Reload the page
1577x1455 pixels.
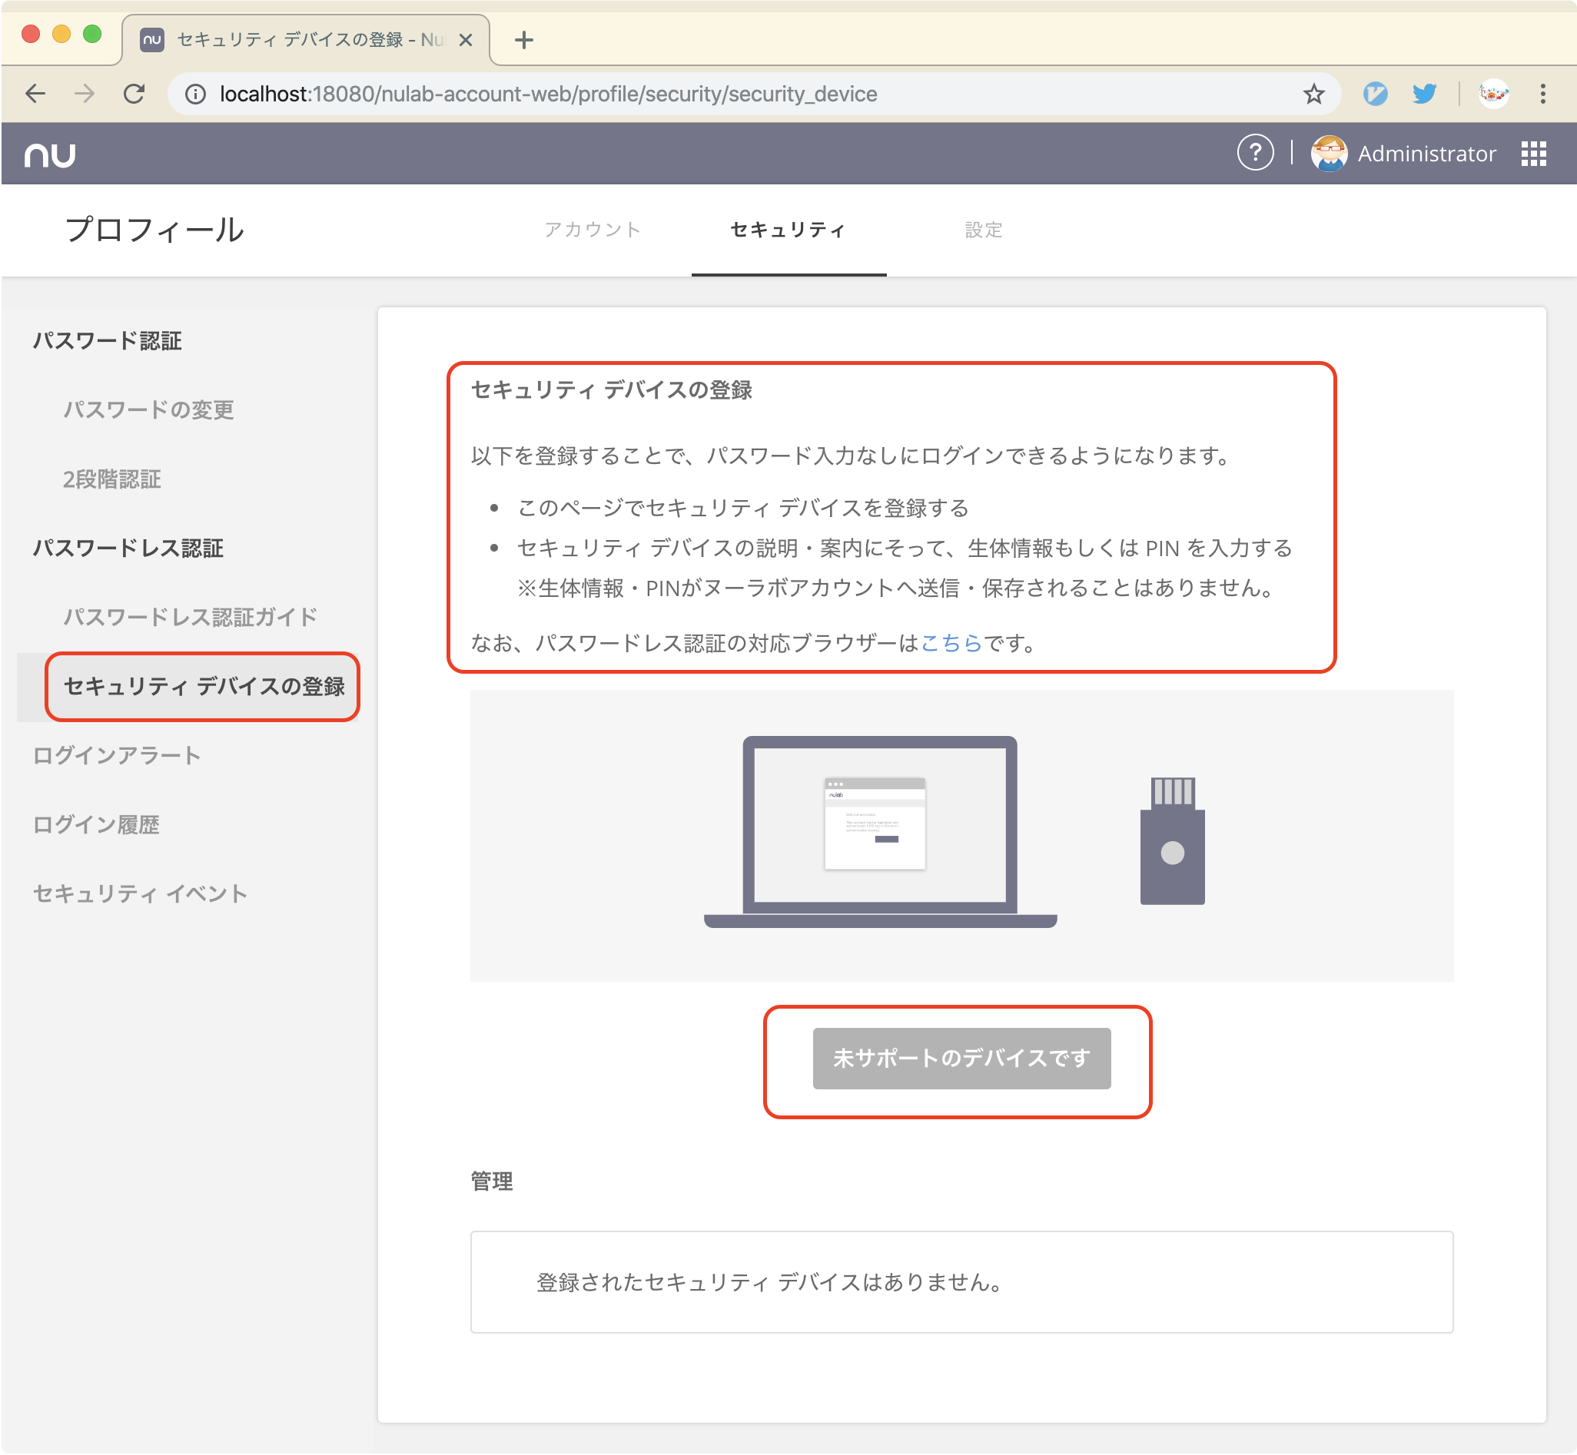[132, 93]
